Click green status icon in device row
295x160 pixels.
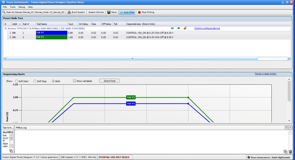click(172, 28)
